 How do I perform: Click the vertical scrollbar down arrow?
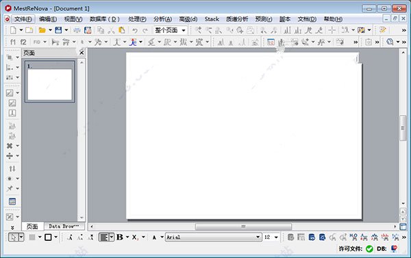coord(403,203)
